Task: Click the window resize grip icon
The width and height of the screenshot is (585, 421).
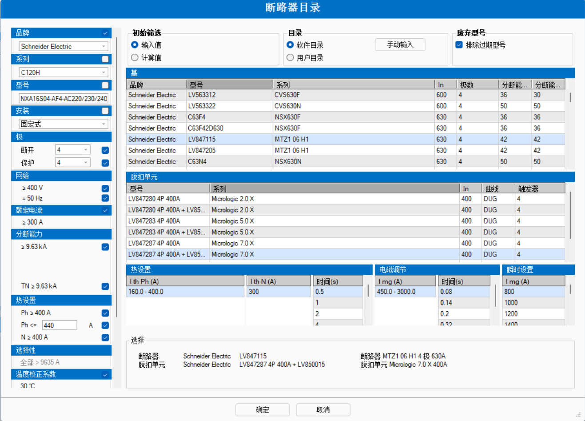Action: [x=578, y=414]
